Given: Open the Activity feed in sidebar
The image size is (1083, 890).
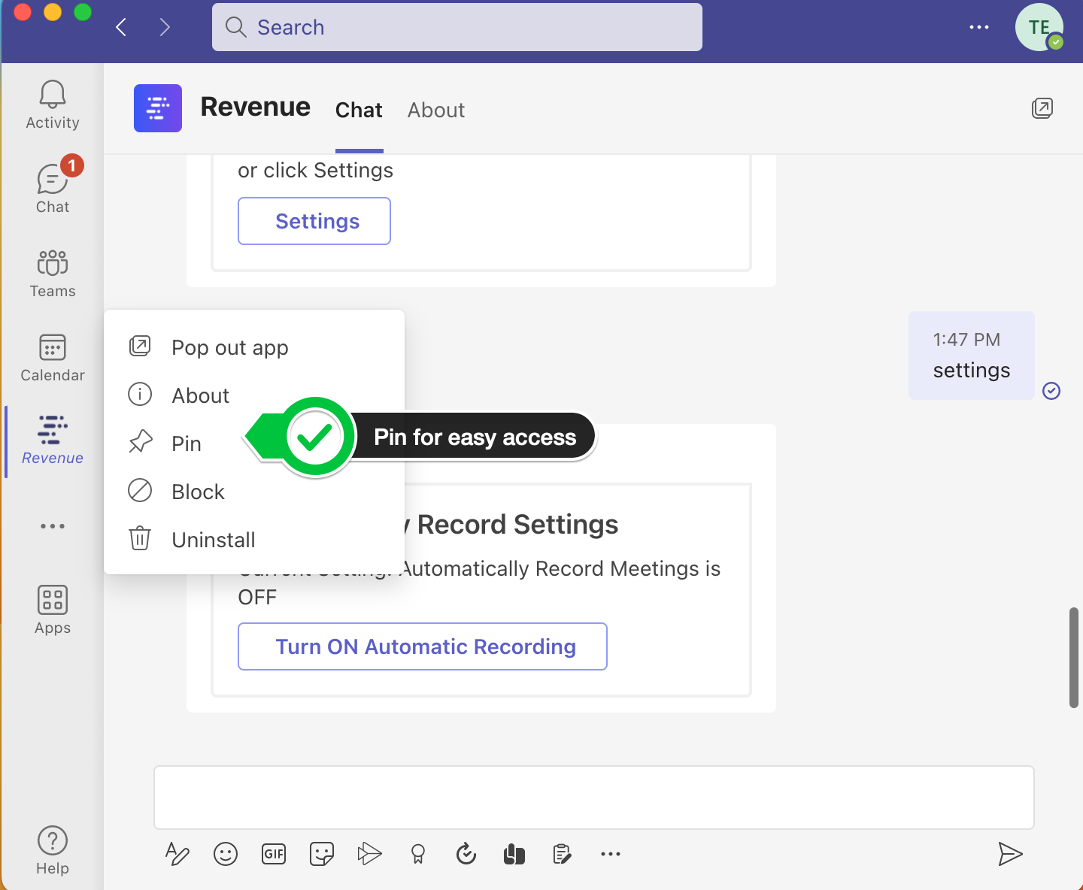Looking at the screenshot, I should [x=52, y=105].
